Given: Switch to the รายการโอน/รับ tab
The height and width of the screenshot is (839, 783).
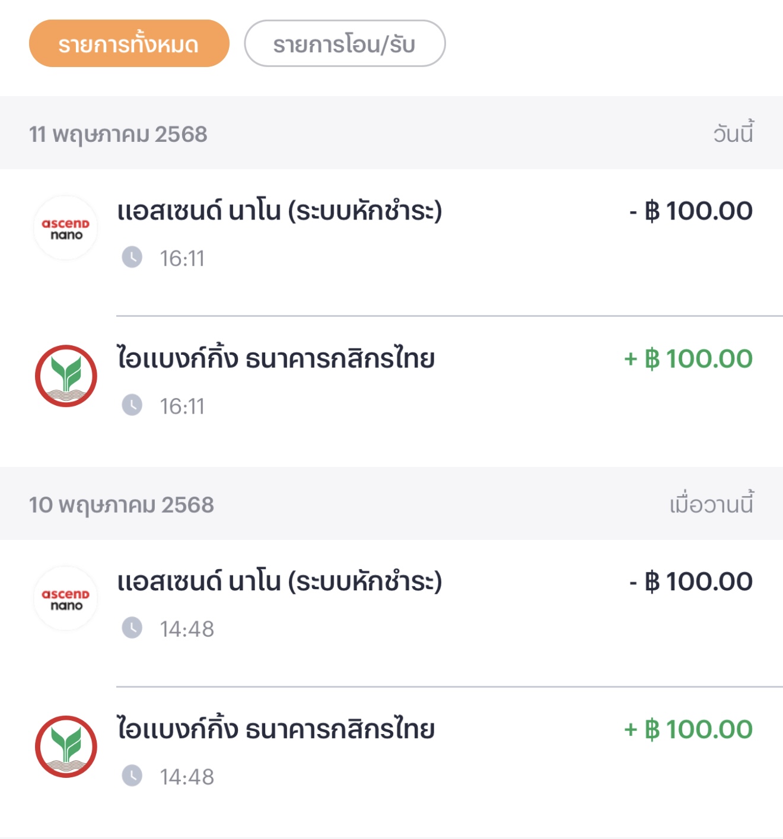Looking at the screenshot, I should (345, 44).
